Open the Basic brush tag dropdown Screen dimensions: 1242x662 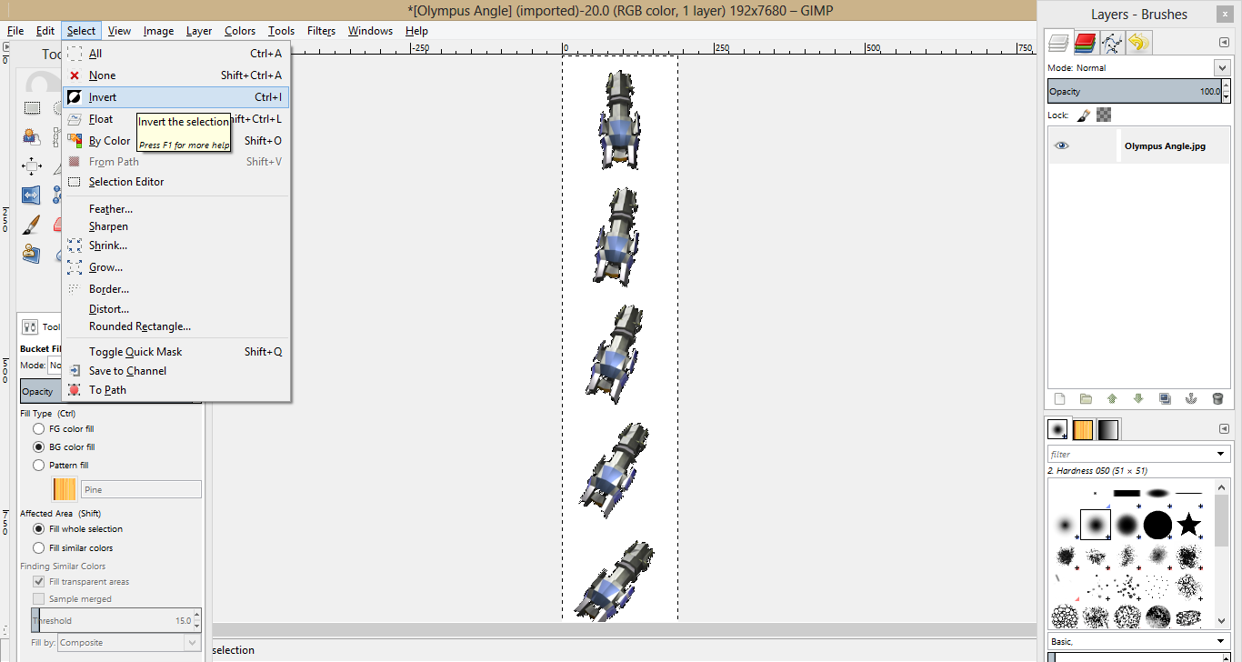1221,641
